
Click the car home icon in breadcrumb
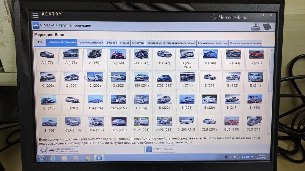36,26
